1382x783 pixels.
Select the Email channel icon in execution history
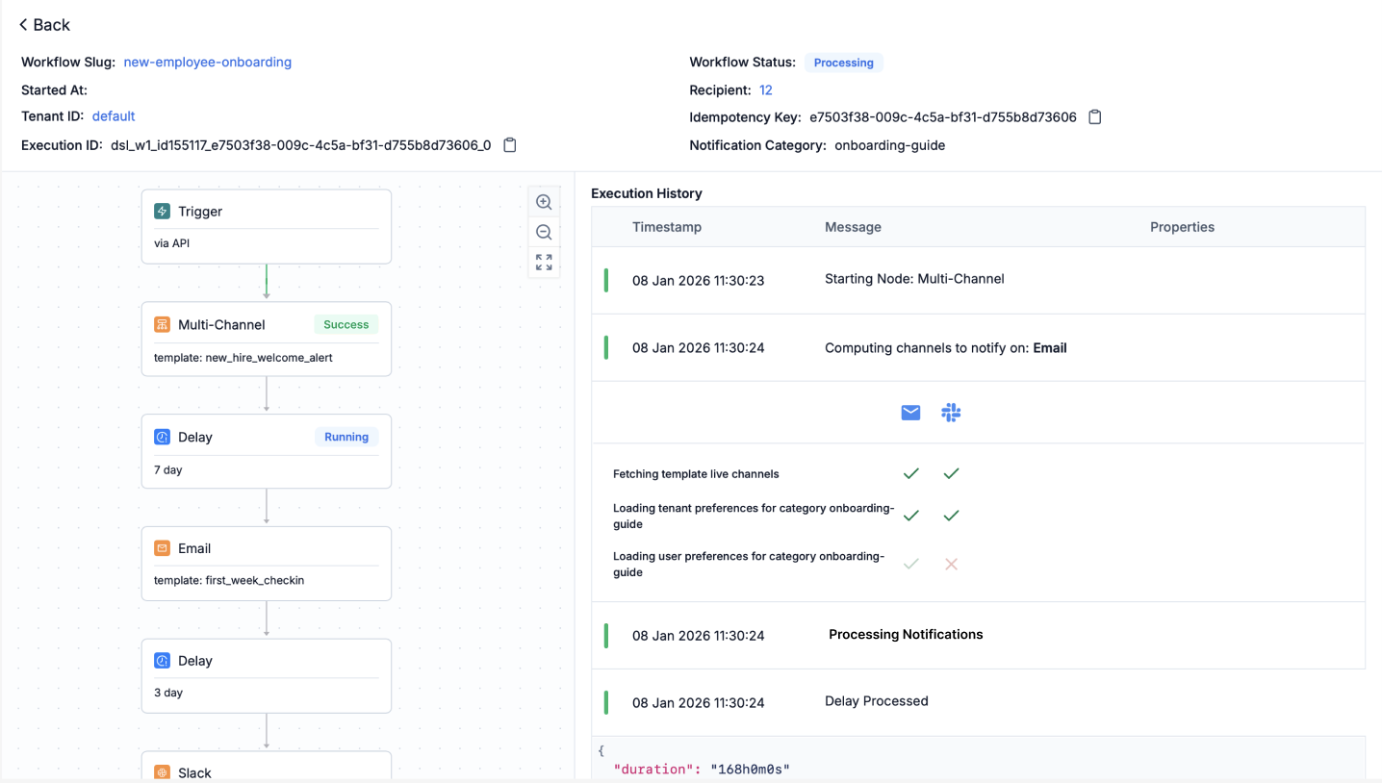909,412
